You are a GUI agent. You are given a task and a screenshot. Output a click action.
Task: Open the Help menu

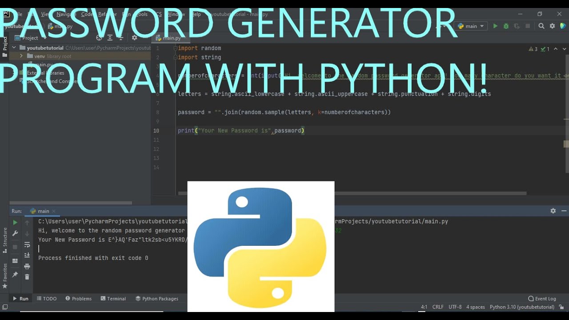coord(196,14)
